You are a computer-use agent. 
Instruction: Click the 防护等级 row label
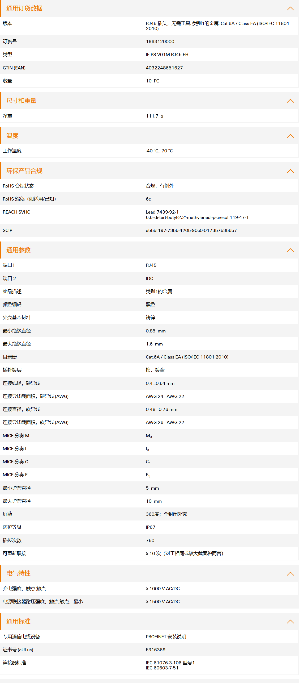pos(12,527)
